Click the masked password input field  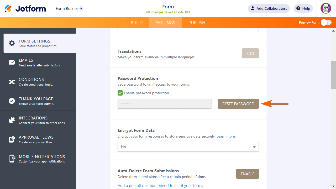[165, 104]
